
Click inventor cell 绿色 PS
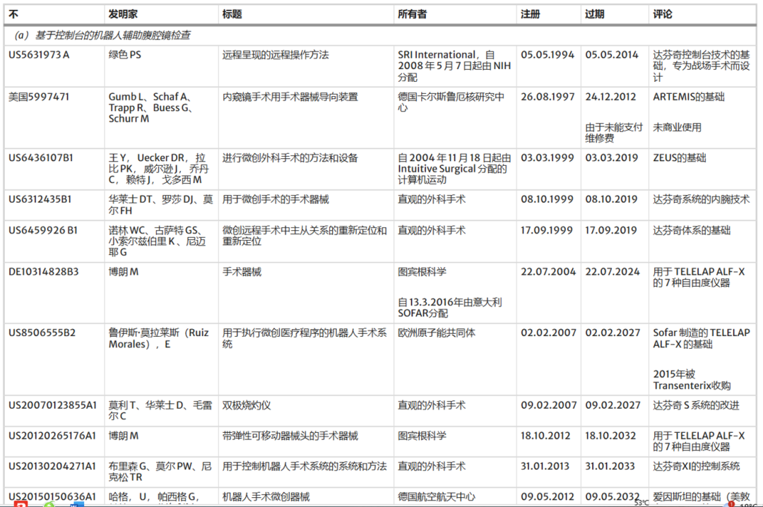124,55
